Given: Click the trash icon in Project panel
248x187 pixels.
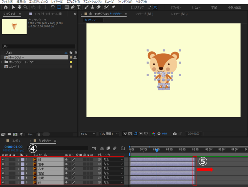Looking at the screenshot, I should (x=39, y=134).
